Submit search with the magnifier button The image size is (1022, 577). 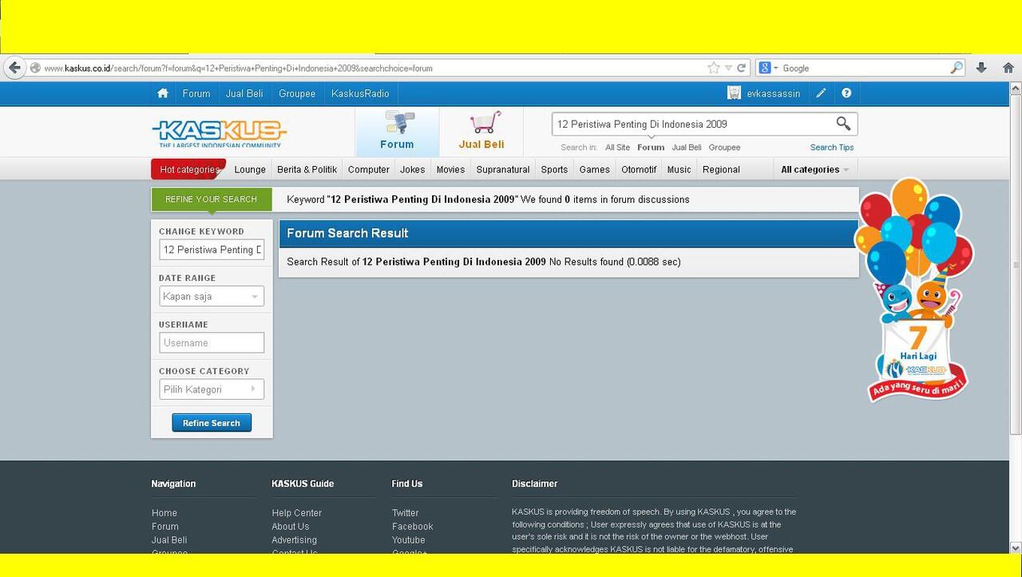843,124
